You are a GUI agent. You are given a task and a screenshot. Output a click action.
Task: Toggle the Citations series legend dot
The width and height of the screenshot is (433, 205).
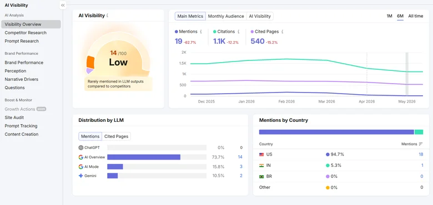215,32
